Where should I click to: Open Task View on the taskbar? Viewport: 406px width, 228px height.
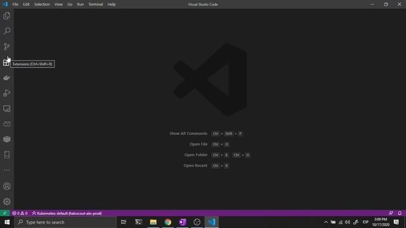pyautogui.click(x=124, y=222)
